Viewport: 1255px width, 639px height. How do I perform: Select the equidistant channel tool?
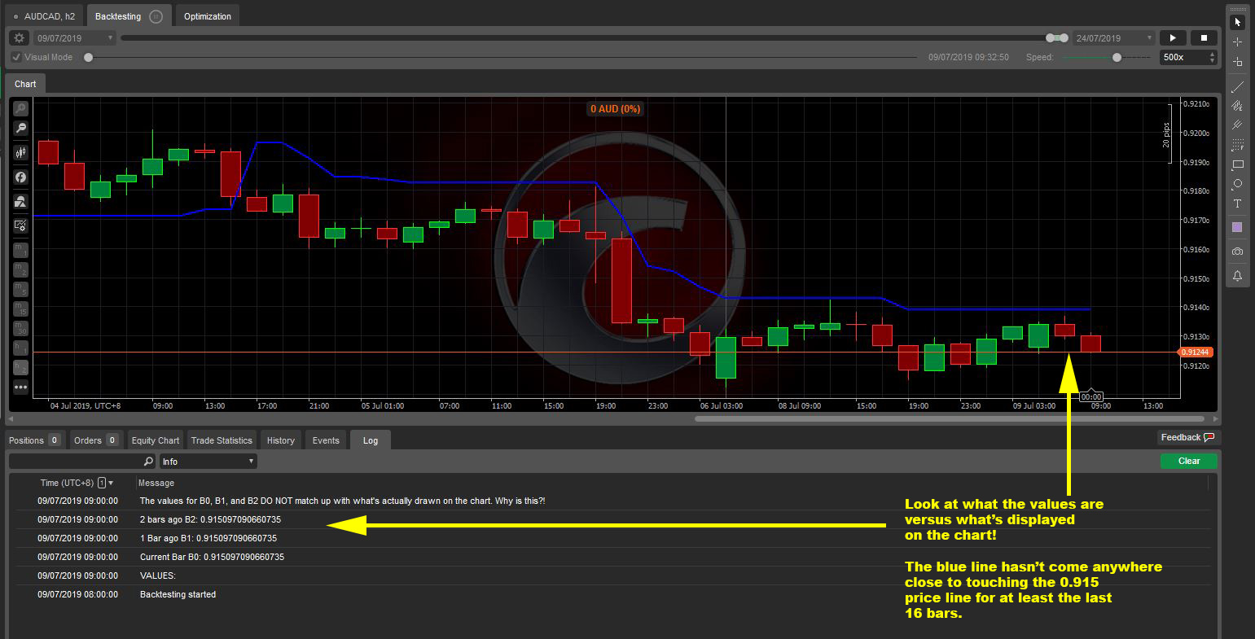(x=1237, y=106)
